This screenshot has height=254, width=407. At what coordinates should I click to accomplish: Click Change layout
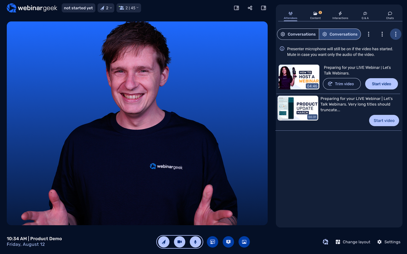[353, 242]
